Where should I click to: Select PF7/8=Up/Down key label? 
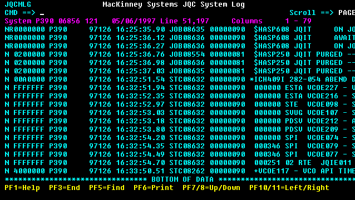click(211, 188)
